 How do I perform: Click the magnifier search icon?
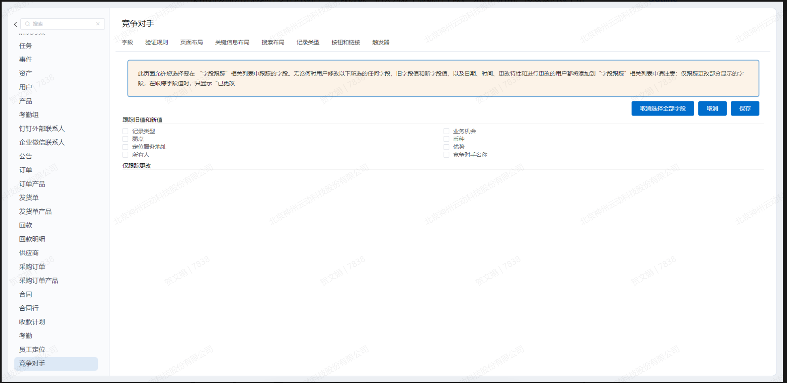click(28, 24)
